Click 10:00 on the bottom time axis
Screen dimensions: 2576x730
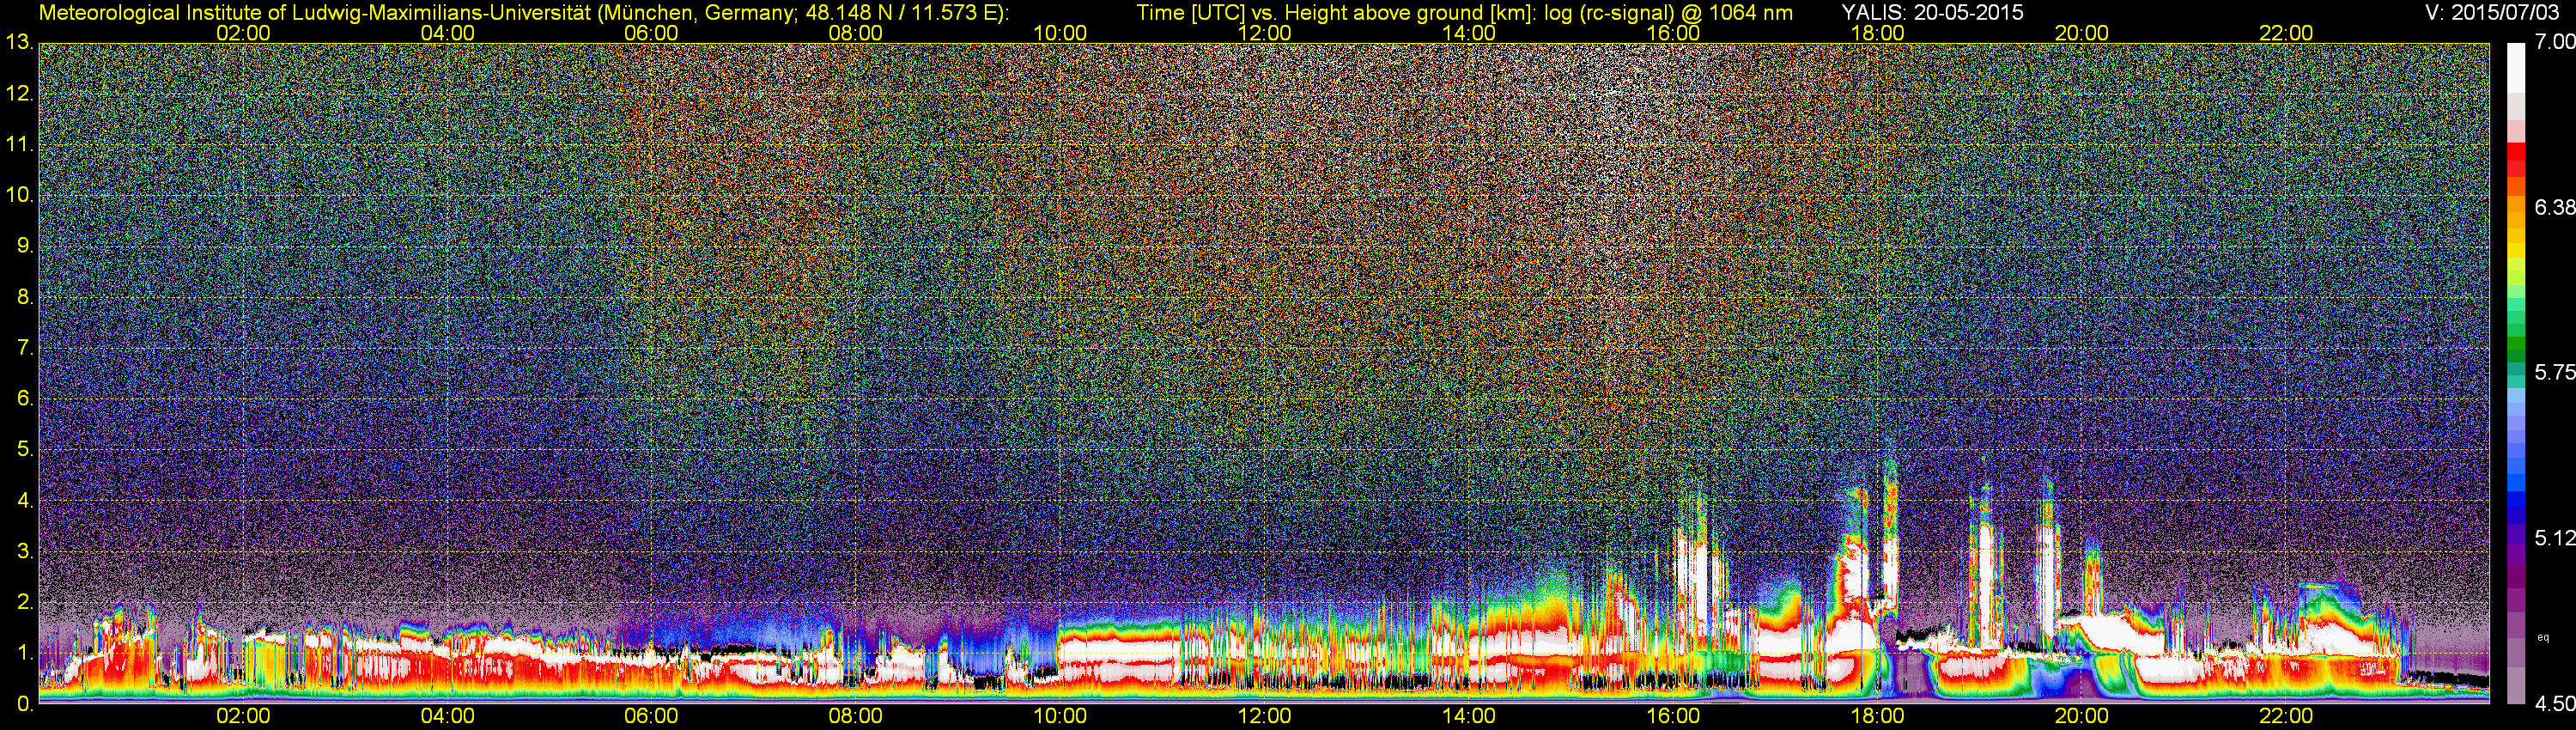click(1060, 716)
